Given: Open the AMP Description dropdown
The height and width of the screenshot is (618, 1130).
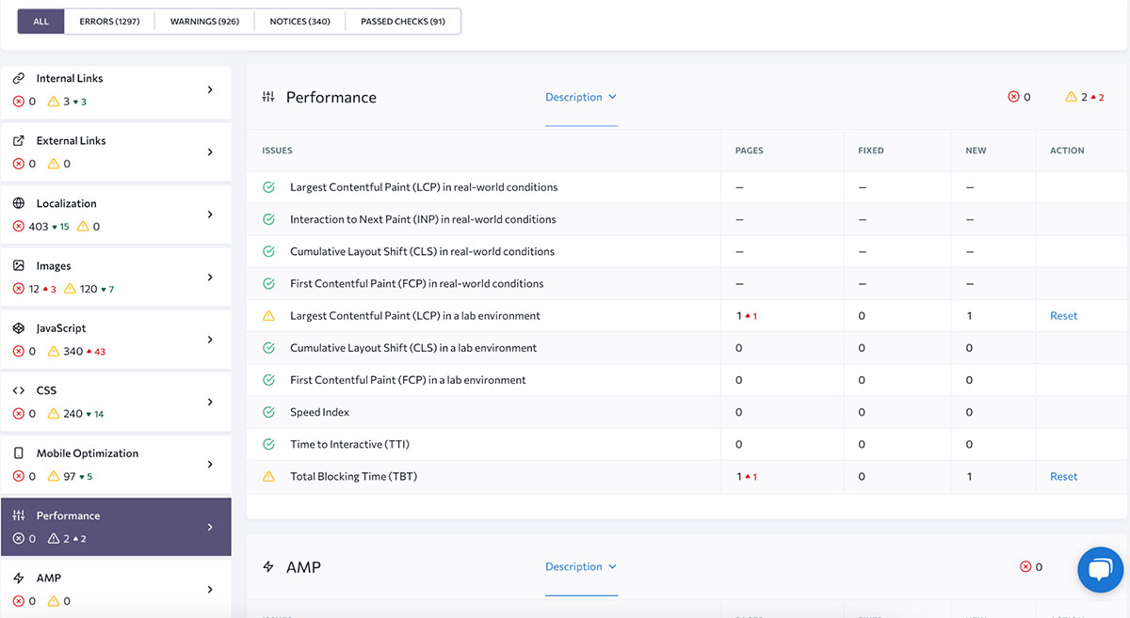Looking at the screenshot, I should (581, 567).
